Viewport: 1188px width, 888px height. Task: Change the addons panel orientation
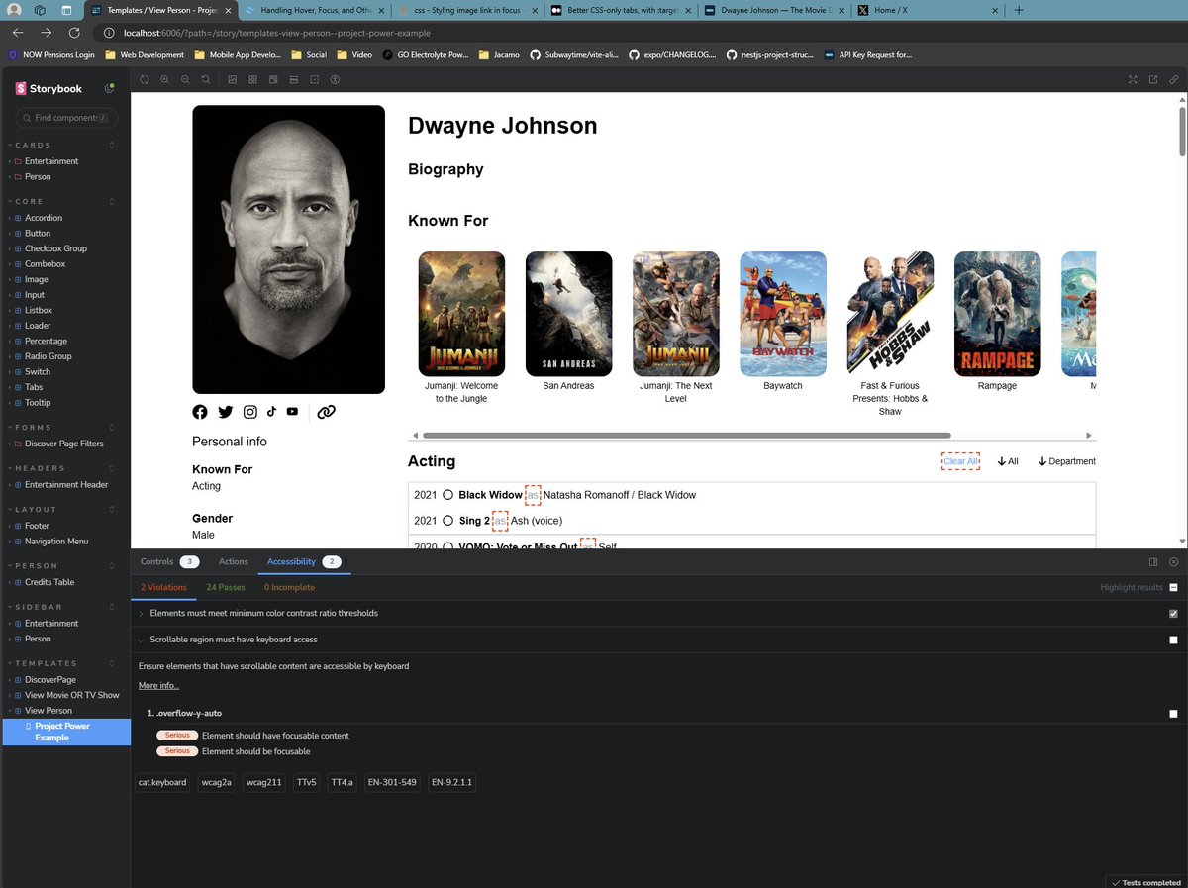point(1153,561)
